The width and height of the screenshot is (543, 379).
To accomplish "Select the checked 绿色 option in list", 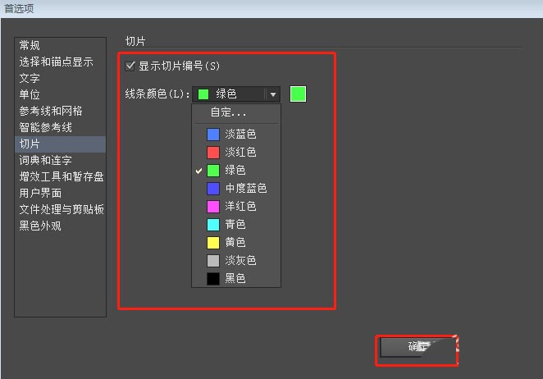I will [x=236, y=170].
